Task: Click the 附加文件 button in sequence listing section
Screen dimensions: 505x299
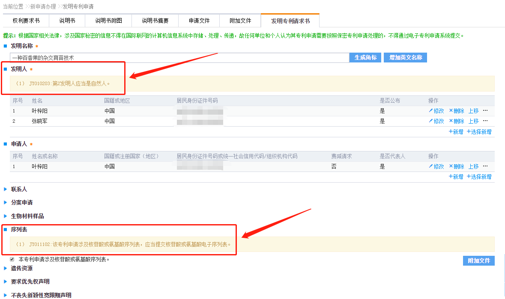Action: tap(478, 261)
